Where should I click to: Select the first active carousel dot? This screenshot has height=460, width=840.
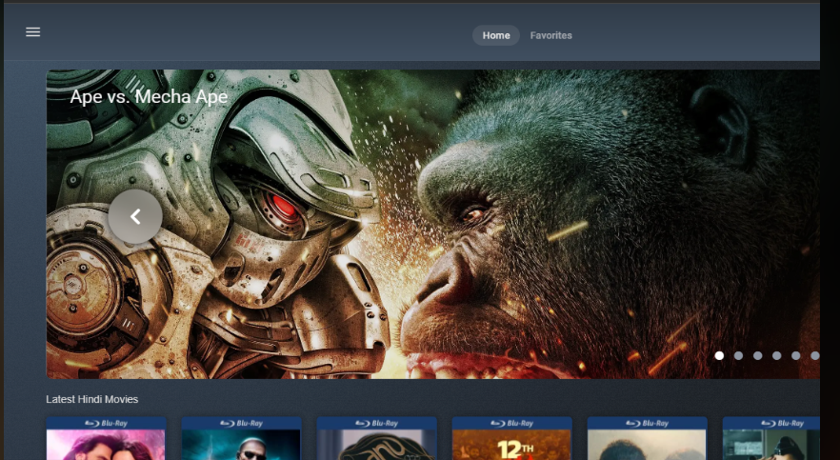(719, 355)
